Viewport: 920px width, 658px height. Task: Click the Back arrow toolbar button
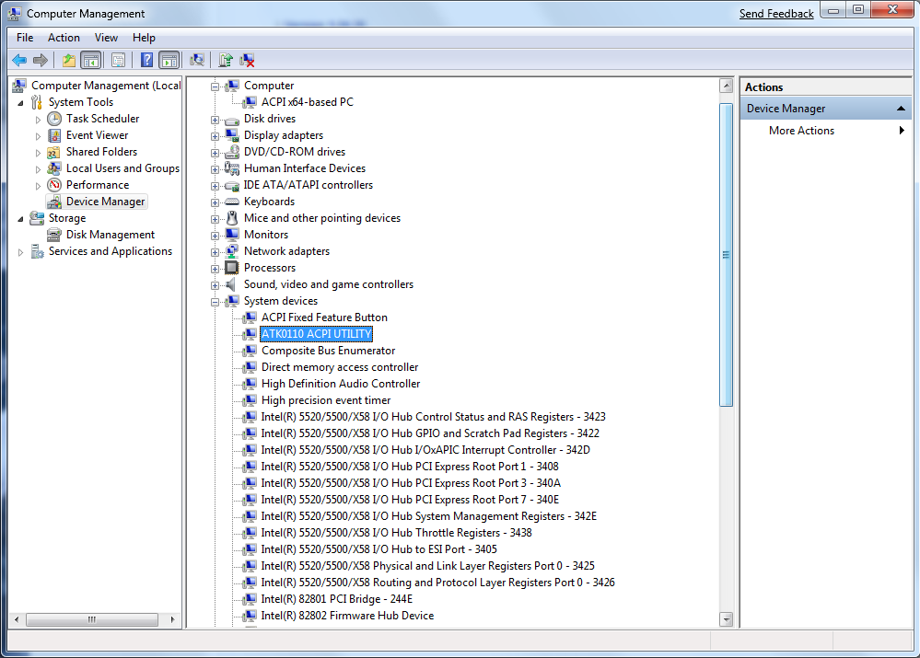tap(19, 60)
